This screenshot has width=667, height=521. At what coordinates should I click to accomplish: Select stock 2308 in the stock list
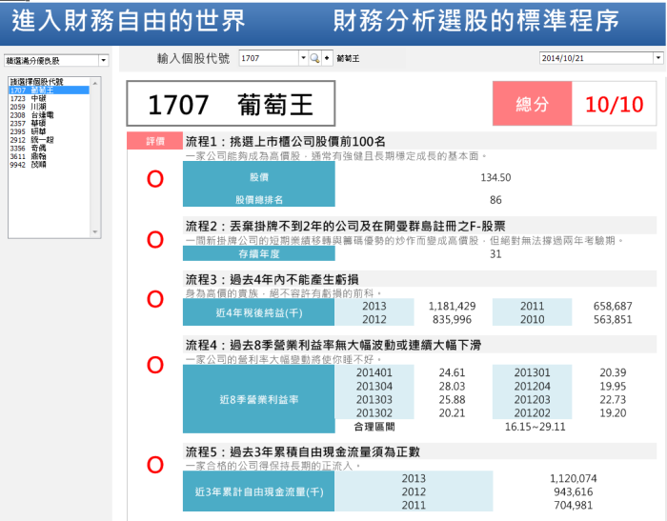coord(49,115)
